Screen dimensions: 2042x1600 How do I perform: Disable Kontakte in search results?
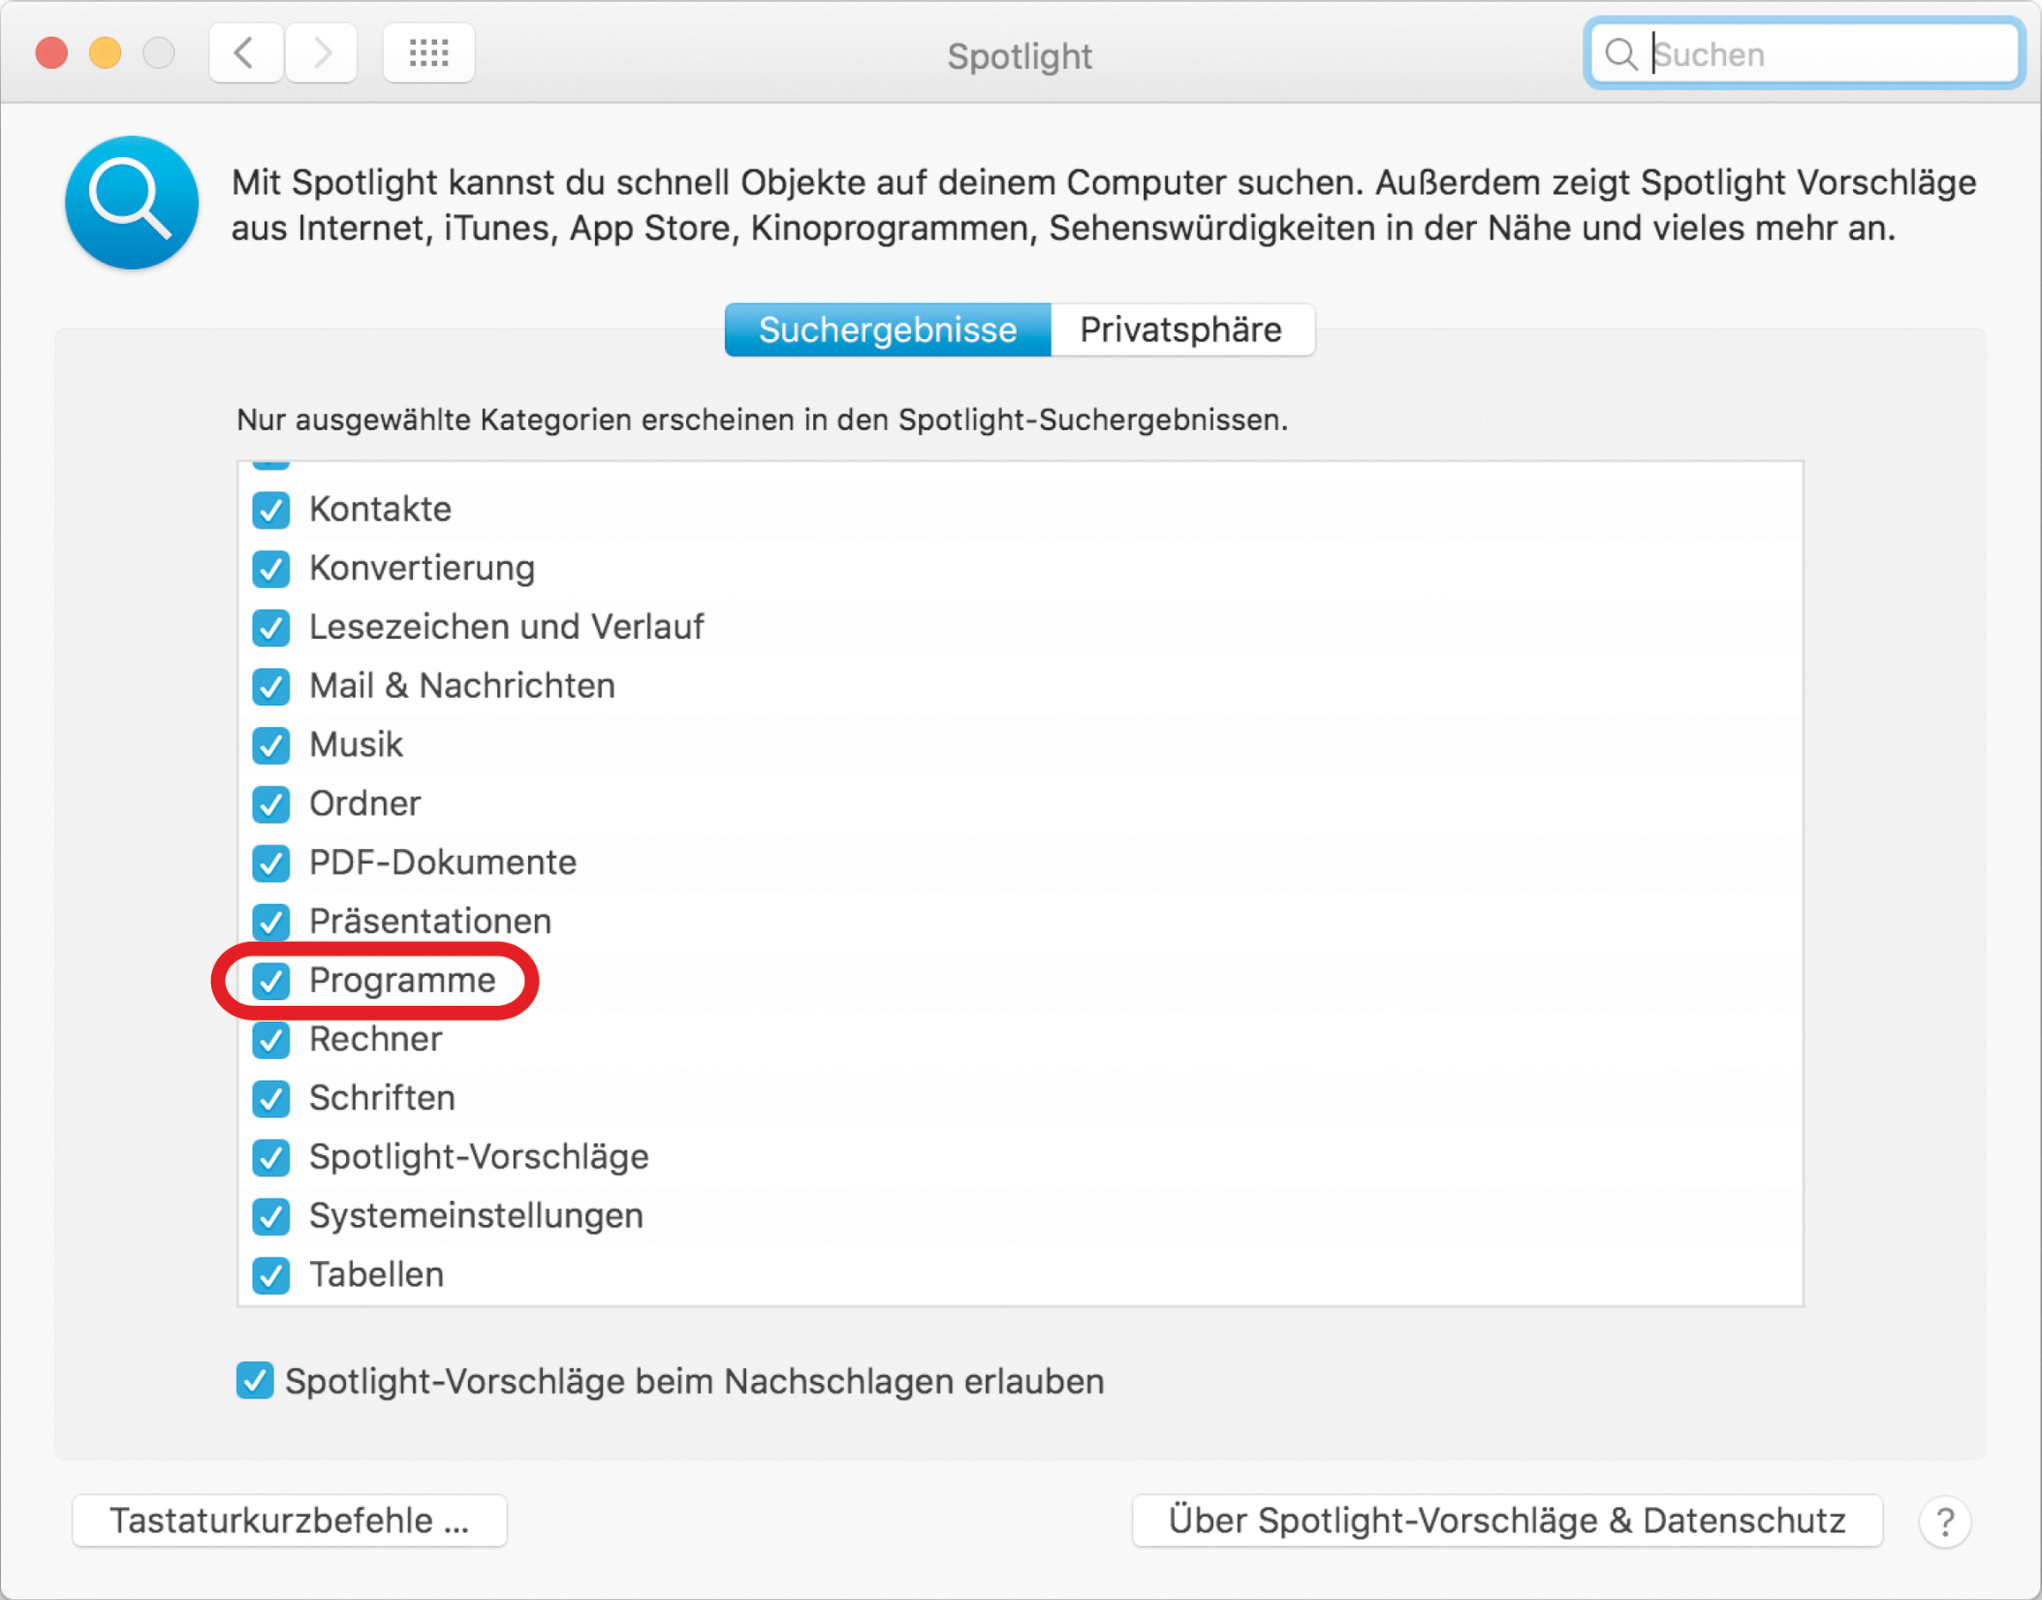pyautogui.click(x=271, y=509)
